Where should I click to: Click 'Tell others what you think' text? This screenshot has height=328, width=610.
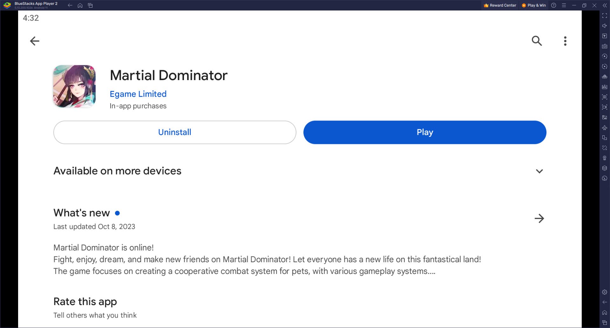tap(95, 315)
